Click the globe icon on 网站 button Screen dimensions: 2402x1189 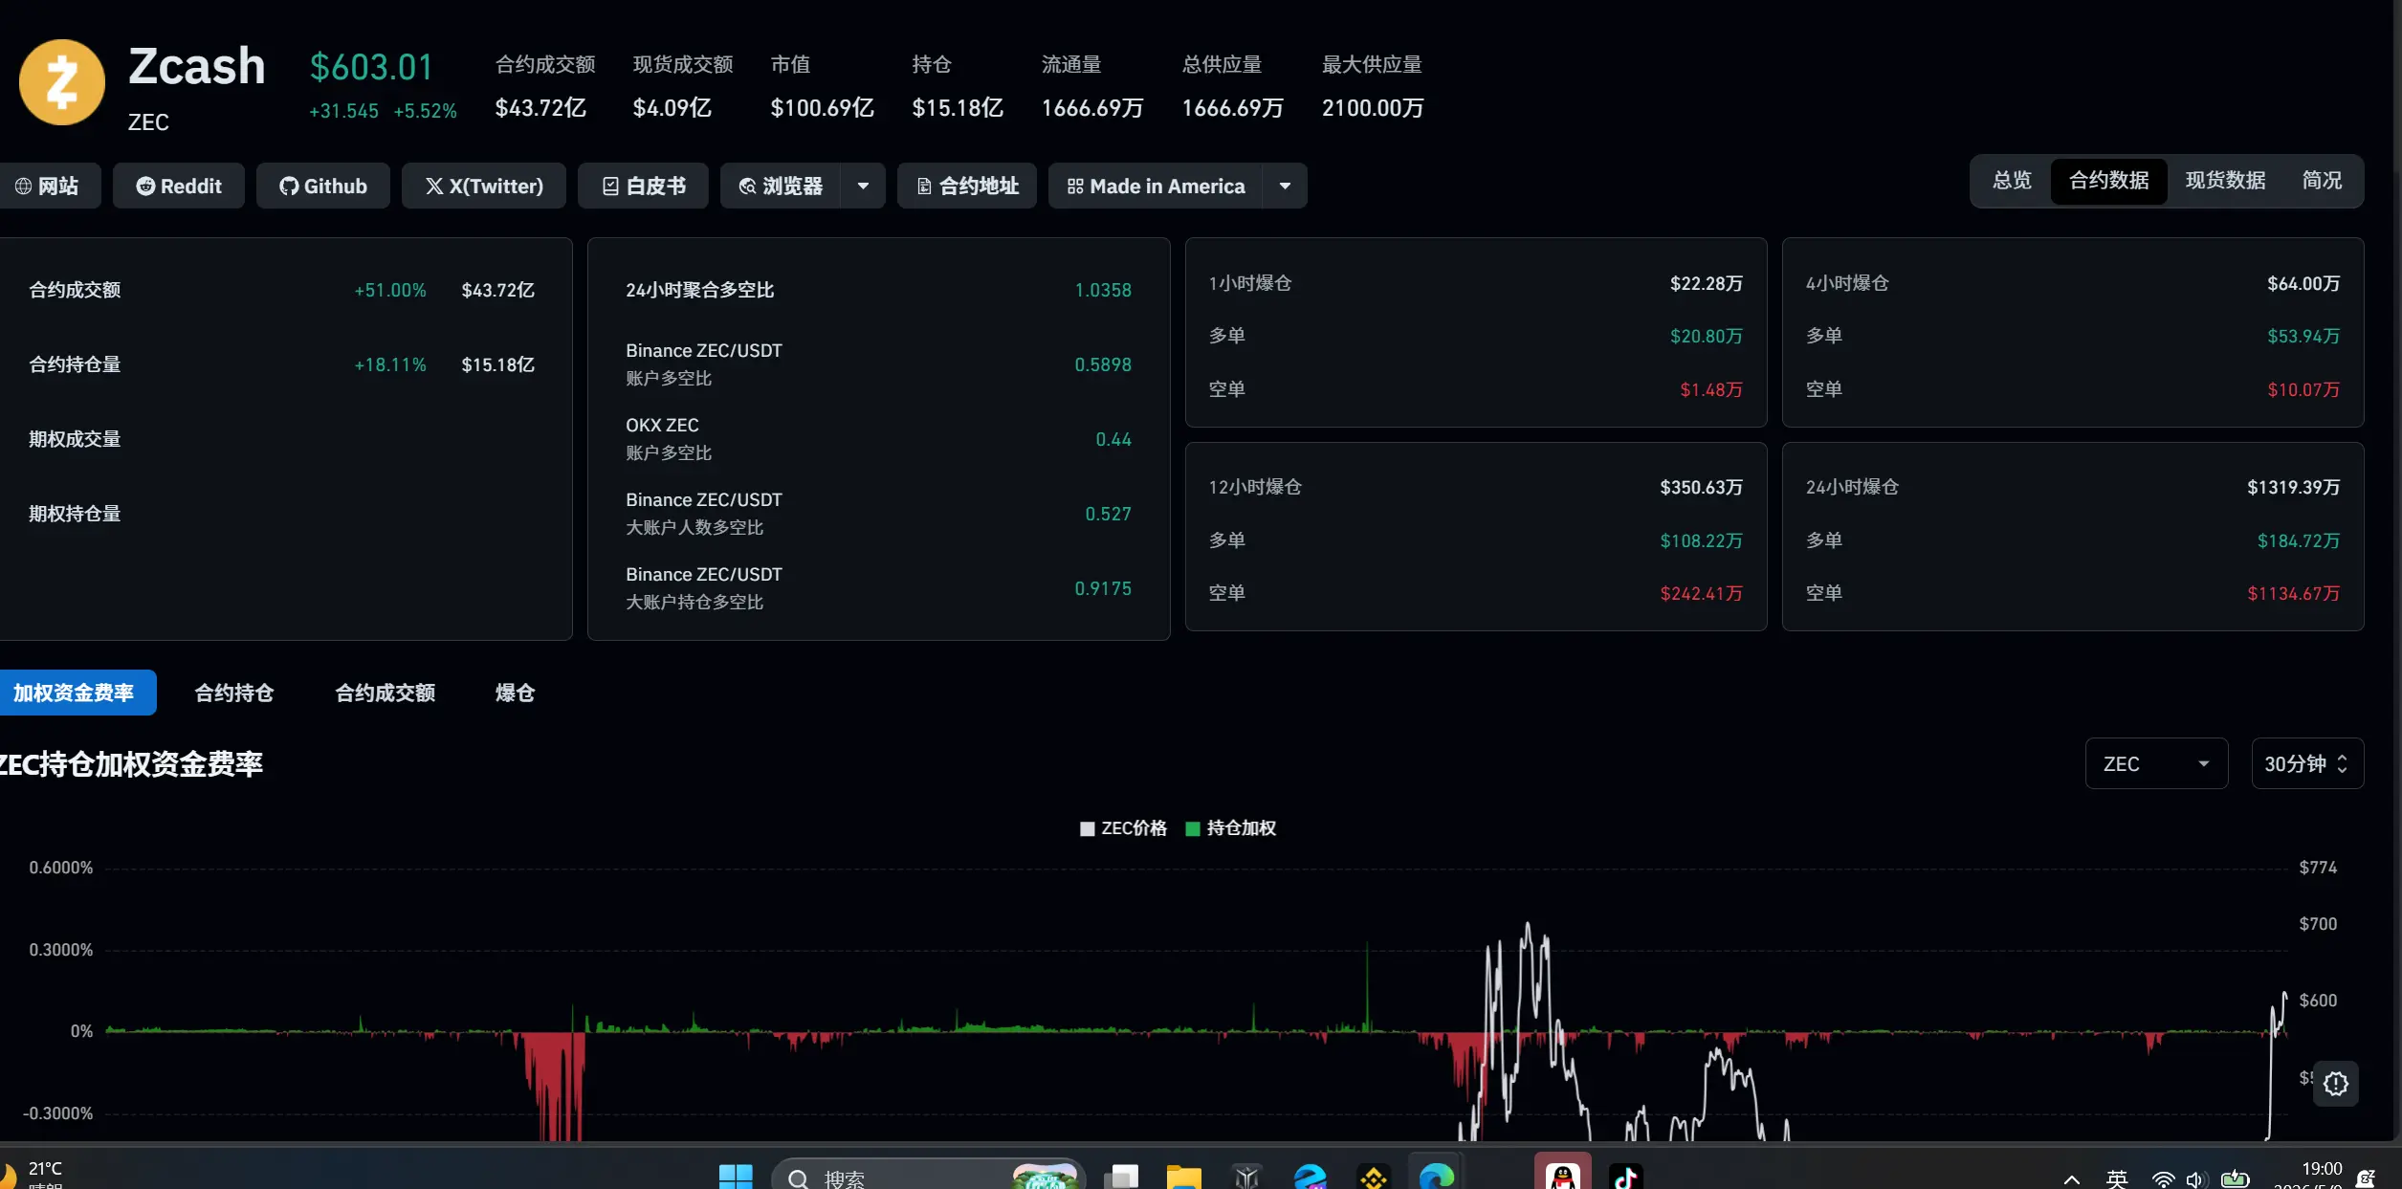coord(23,186)
